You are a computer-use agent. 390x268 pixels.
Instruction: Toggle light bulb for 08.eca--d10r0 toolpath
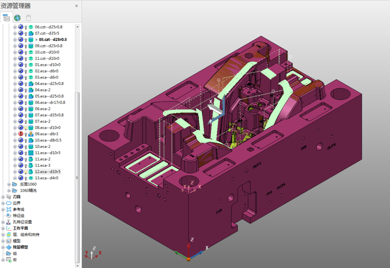point(26,127)
